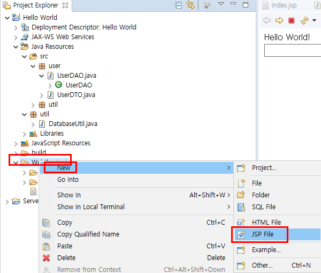The width and height of the screenshot is (321, 273).
Task: Choose Copy Qualified Name
Action: [137, 234]
